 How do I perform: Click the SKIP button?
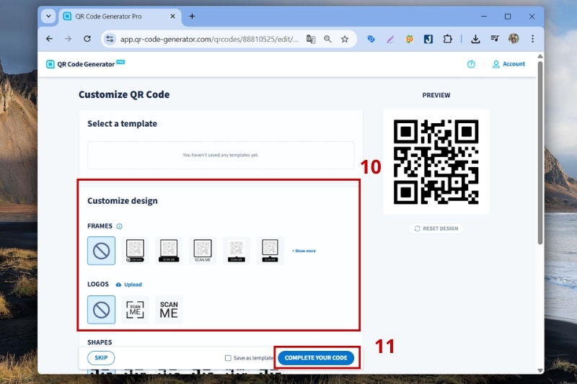pyautogui.click(x=101, y=358)
